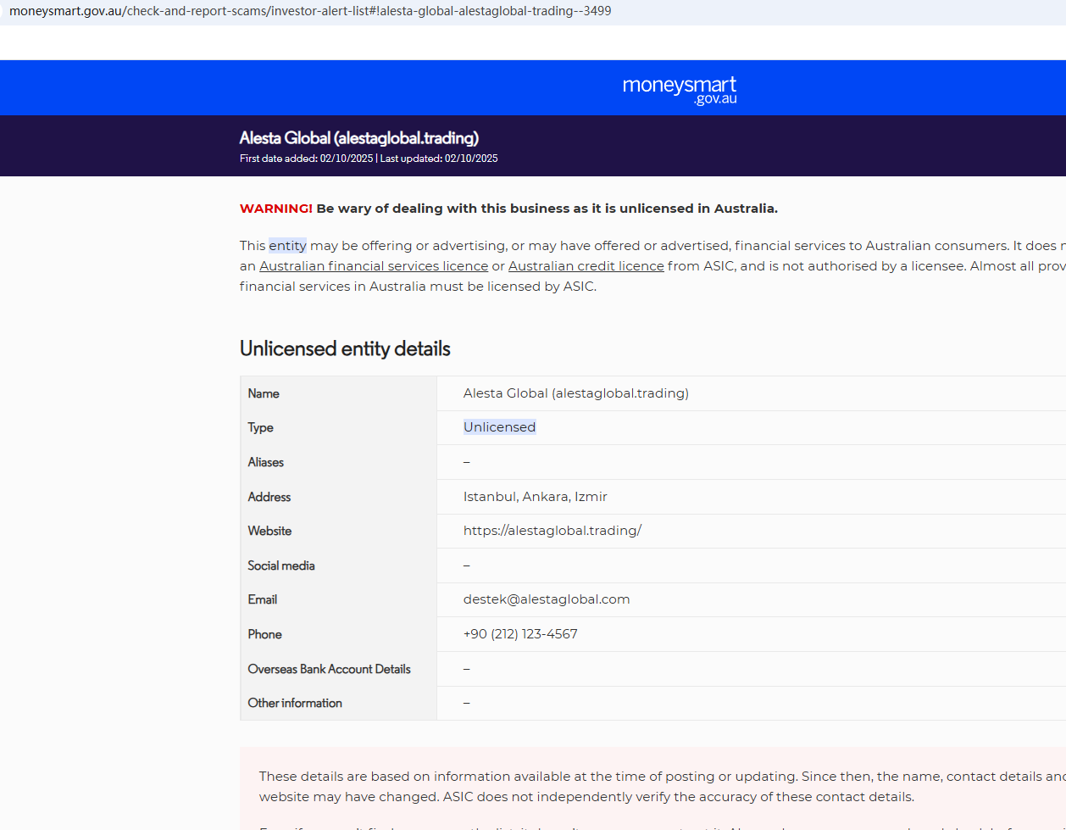Click the +90 (212) 123-4567 phone value

(520, 634)
